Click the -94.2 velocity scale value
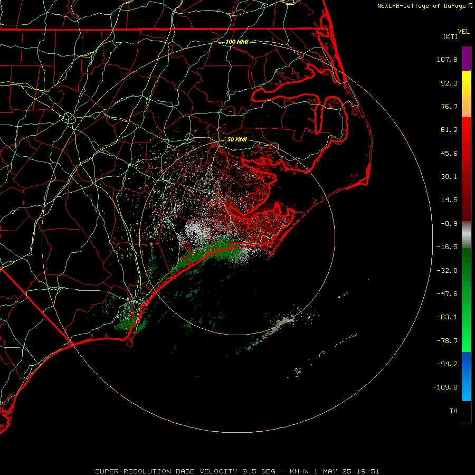This screenshot has width=475, height=475. click(x=447, y=364)
